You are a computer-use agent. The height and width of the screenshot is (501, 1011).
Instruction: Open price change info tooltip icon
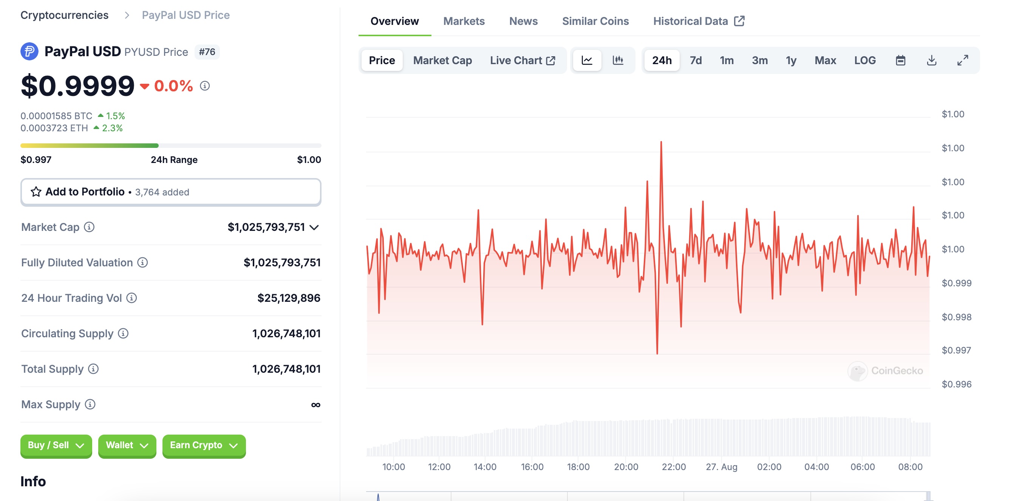(x=205, y=86)
